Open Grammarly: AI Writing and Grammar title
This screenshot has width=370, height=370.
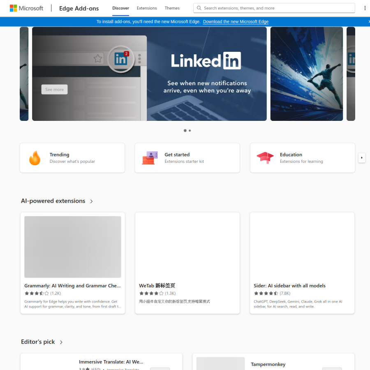pyautogui.click(x=72, y=286)
